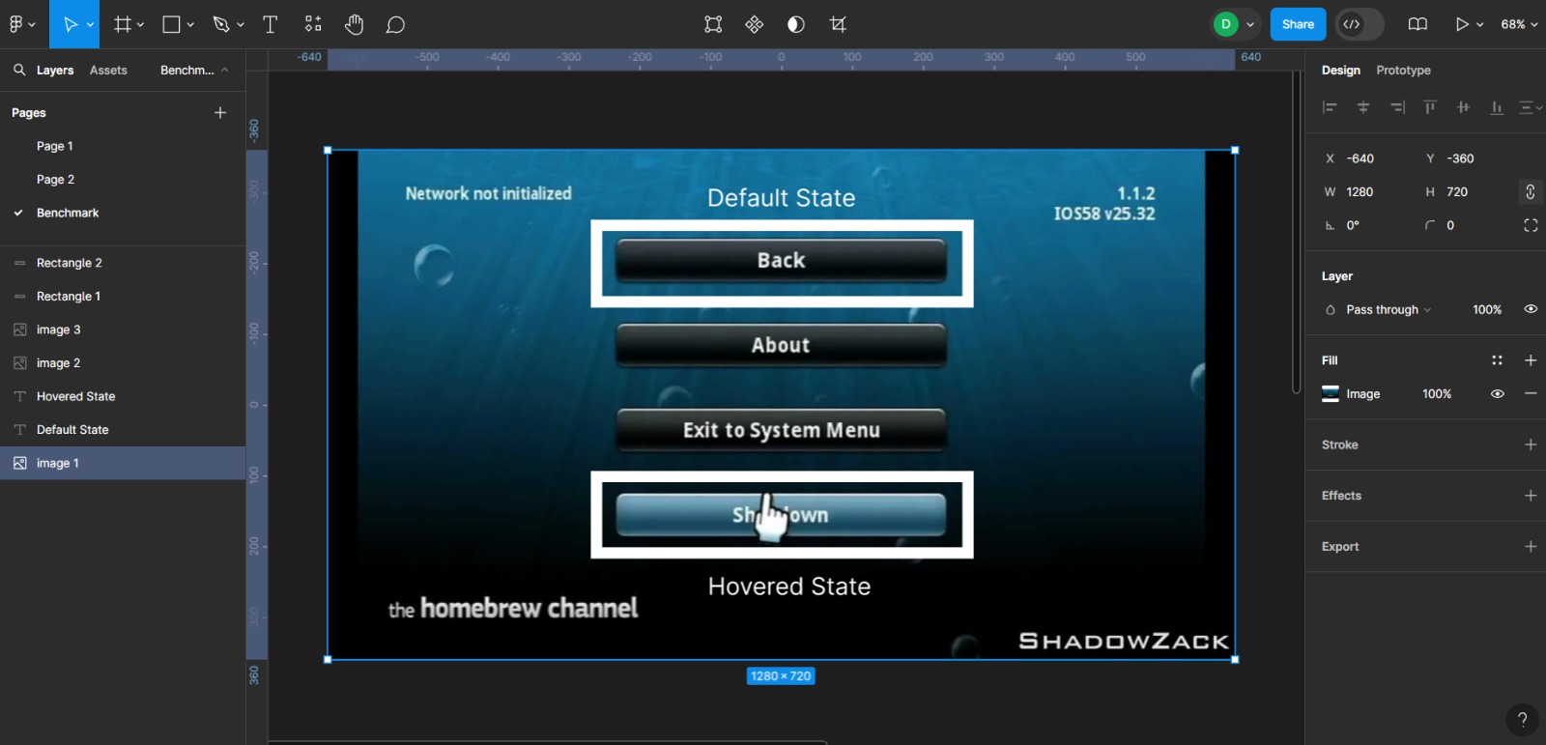Add an effect with plus icon
Viewport: 1546px width, 745px height.
pos(1531,496)
